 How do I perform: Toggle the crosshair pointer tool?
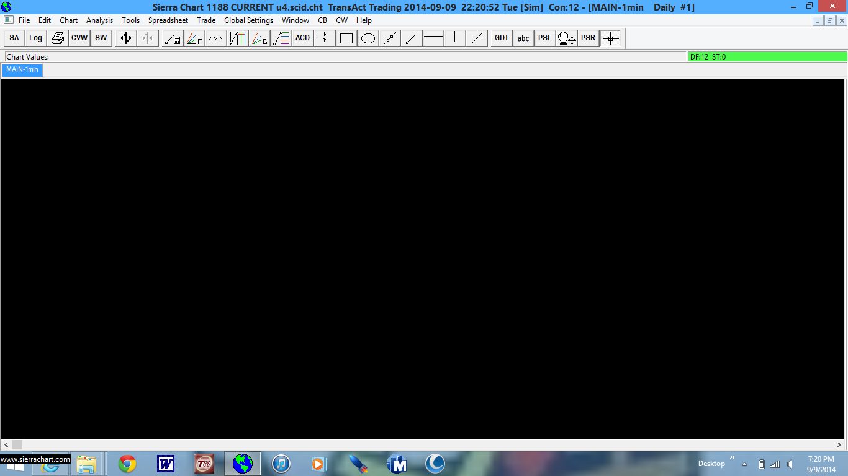click(611, 38)
